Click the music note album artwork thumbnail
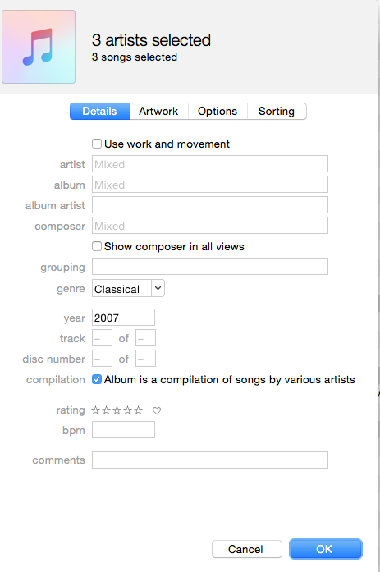Image resolution: width=380 pixels, height=572 pixels. pyautogui.click(x=39, y=47)
